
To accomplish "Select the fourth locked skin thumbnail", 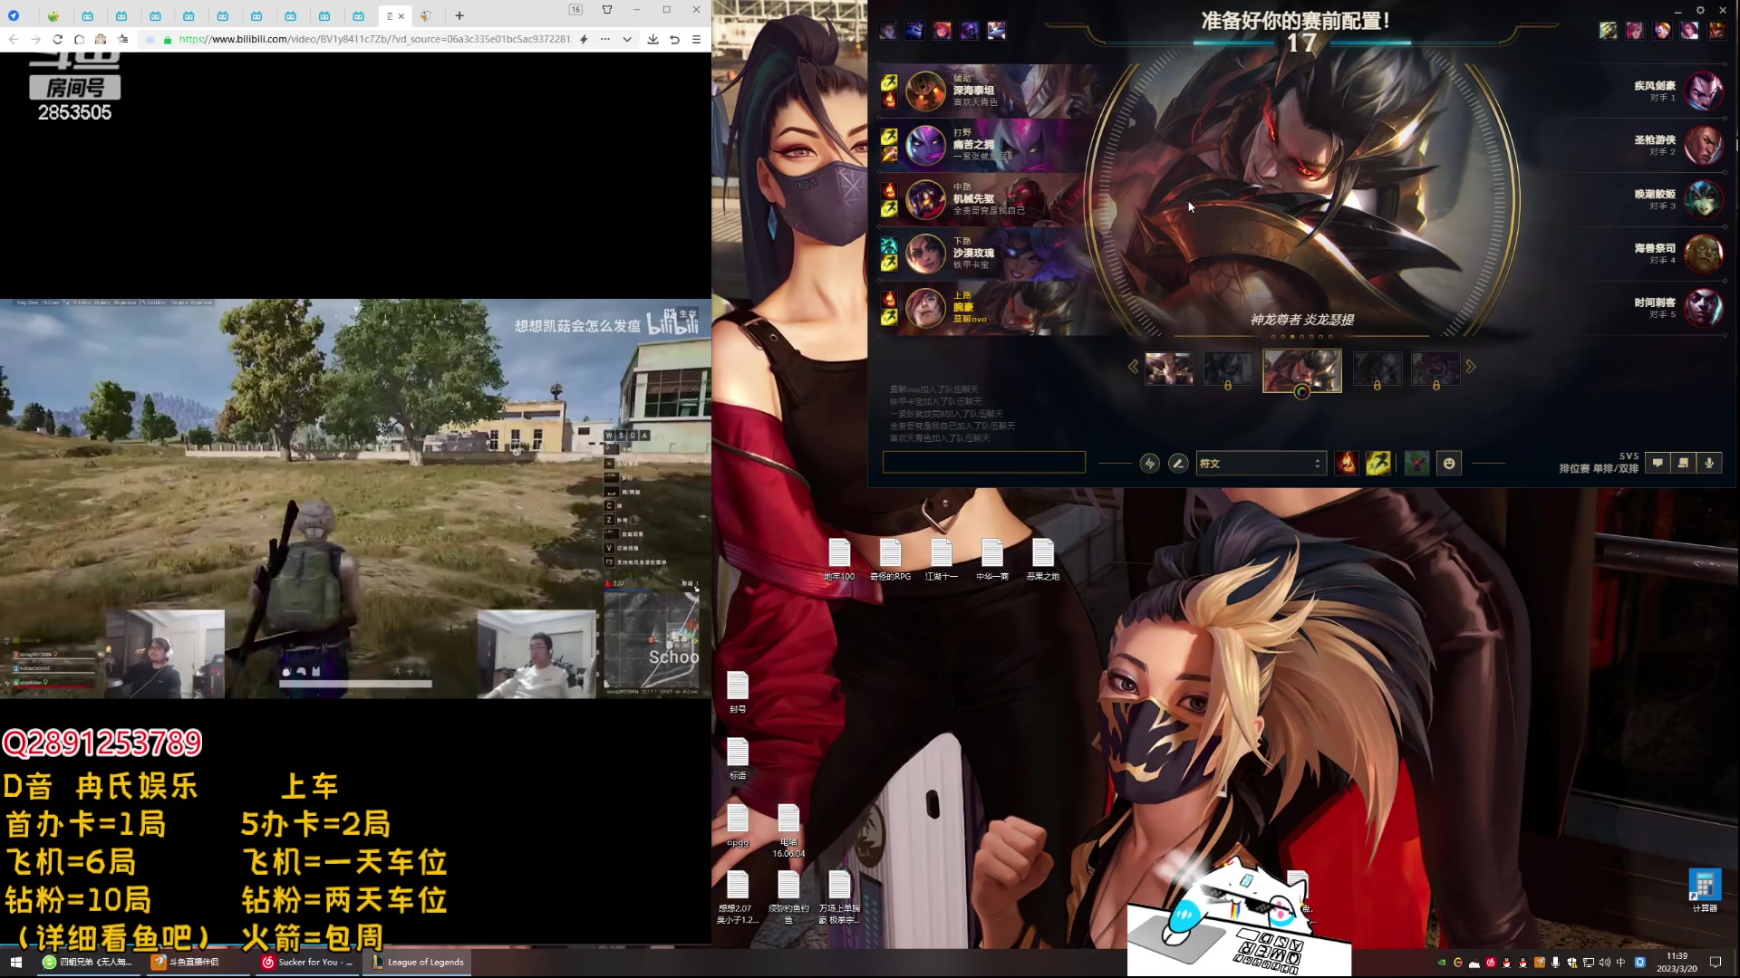I will click(1377, 369).
